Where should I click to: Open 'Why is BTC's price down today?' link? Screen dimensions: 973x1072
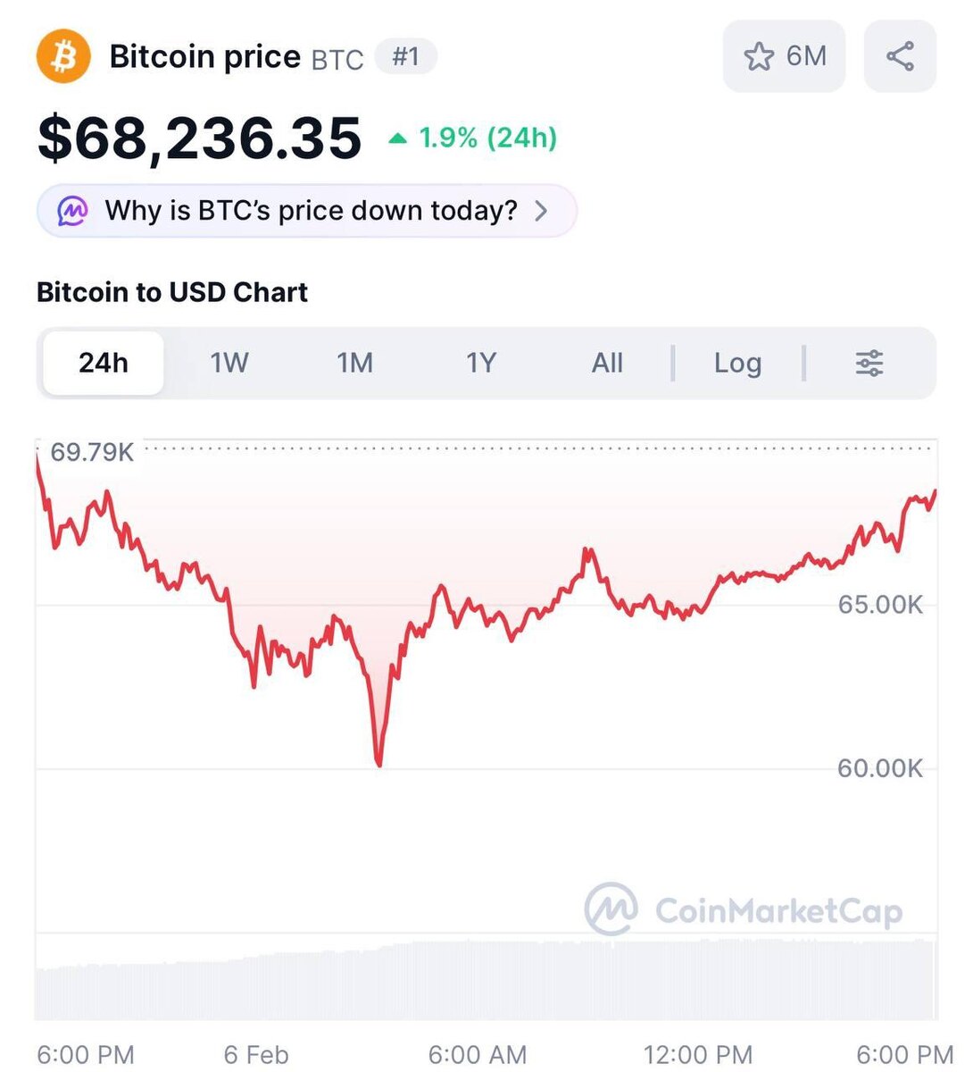(x=311, y=211)
